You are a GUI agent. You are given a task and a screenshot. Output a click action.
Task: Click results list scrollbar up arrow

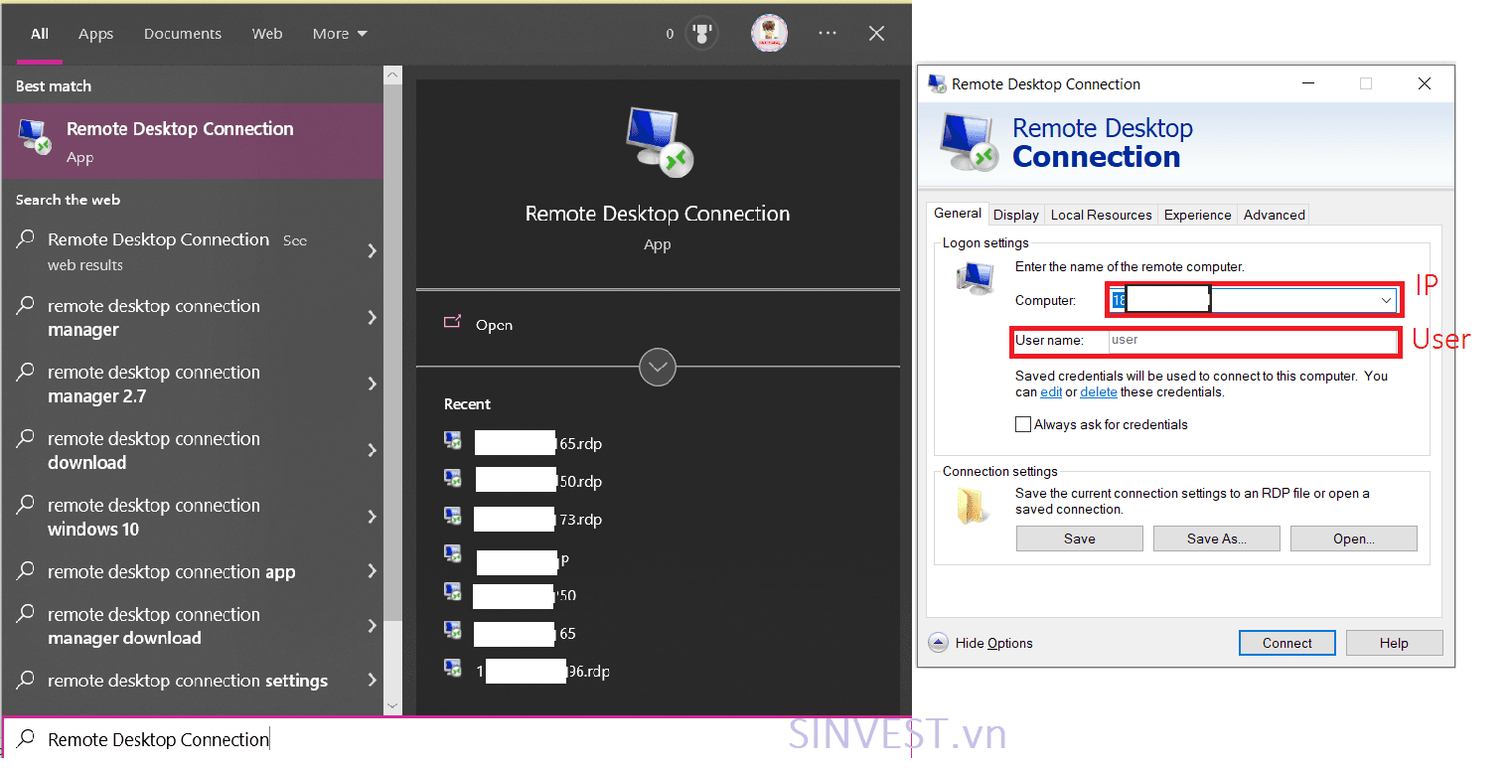pos(392,76)
